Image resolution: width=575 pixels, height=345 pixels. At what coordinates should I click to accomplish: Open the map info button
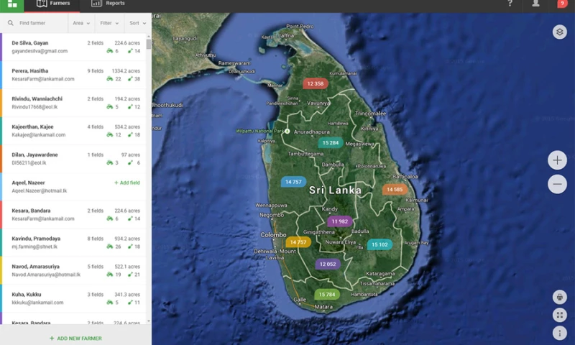click(x=560, y=333)
